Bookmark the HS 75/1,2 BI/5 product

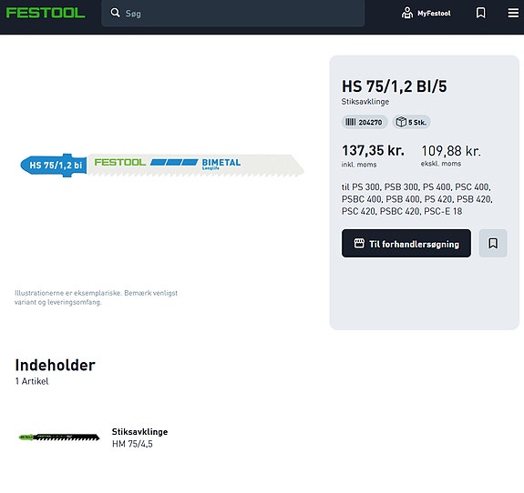493,243
